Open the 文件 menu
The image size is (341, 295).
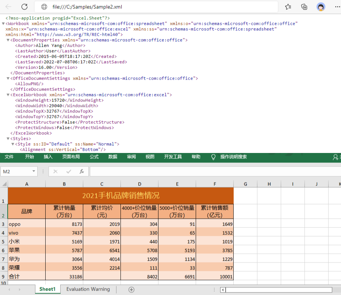(x=9, y=157)
